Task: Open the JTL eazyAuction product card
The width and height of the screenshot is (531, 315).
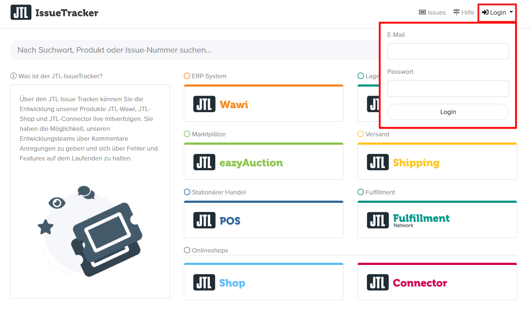Action: (263, 162)
